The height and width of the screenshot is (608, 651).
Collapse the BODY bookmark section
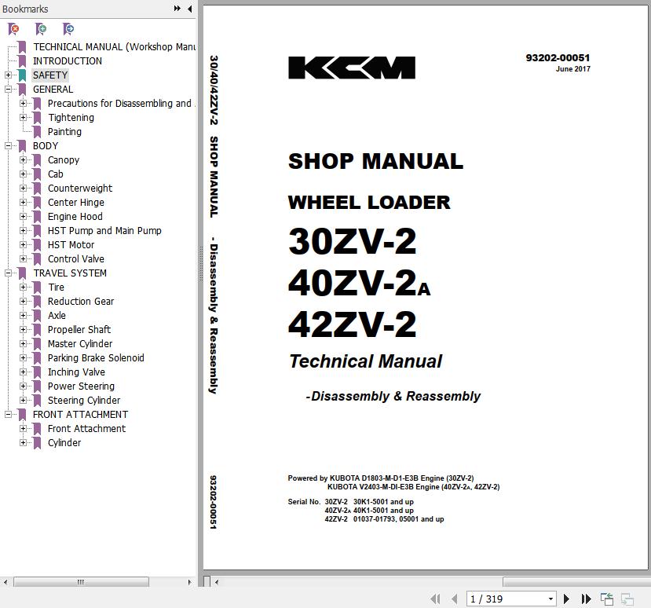tap(9, 146)
